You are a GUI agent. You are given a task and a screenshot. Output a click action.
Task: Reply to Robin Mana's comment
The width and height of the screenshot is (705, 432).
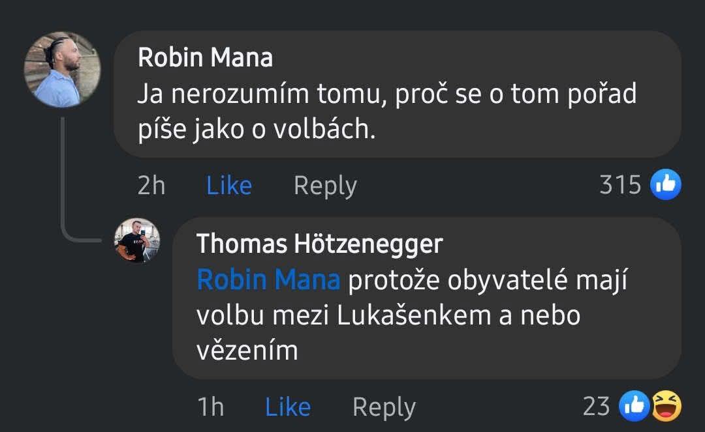325,186
